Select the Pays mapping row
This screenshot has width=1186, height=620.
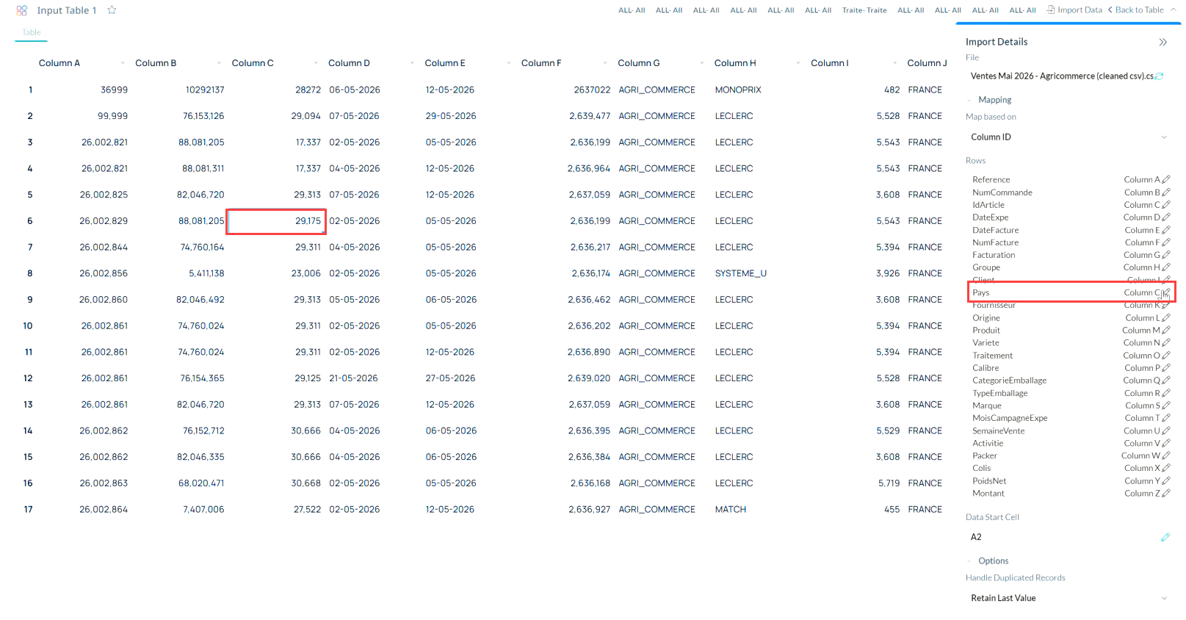1071,292
